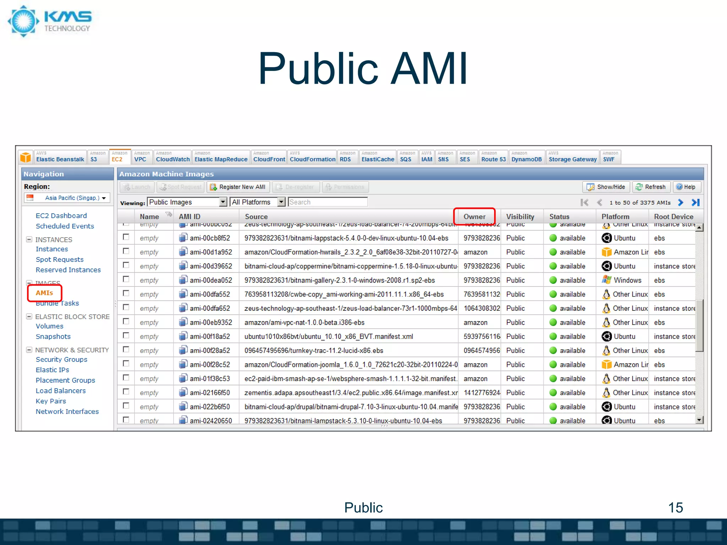Viewport: 727px width, 545px height.
Task: Go to the first page of AMIs
Action: click(x=584, y=203)
